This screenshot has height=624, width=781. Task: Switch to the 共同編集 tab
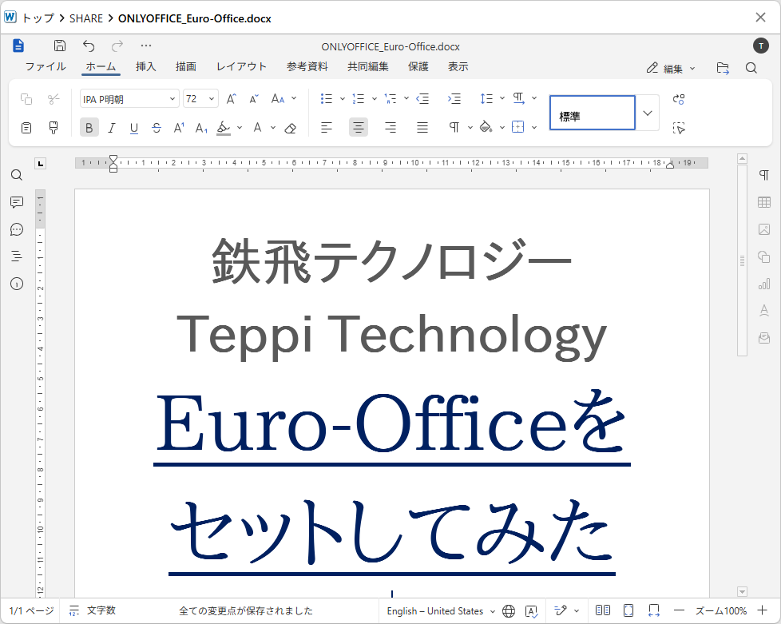pos(368,67)
